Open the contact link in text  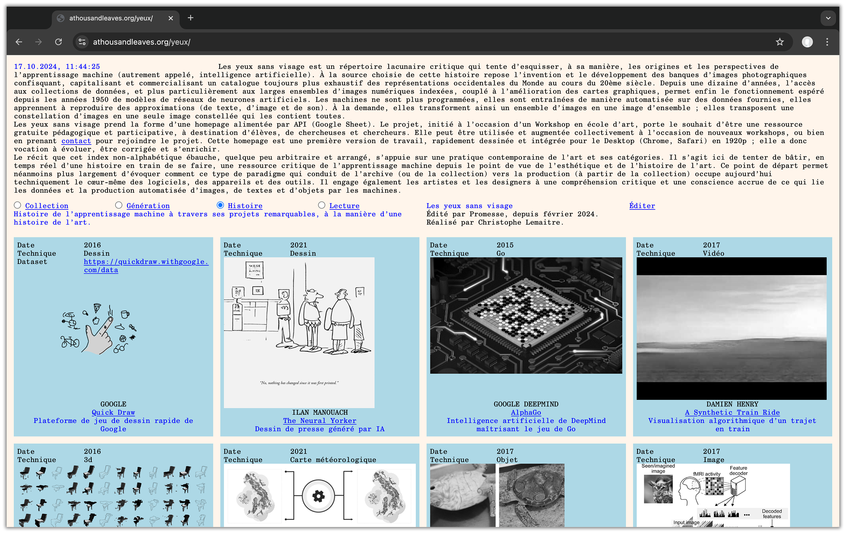[x=76, y=141]
